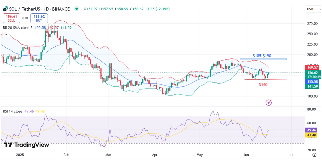Click the green market status dot
This screenshot has width=322, height=160.
(77, 9)
